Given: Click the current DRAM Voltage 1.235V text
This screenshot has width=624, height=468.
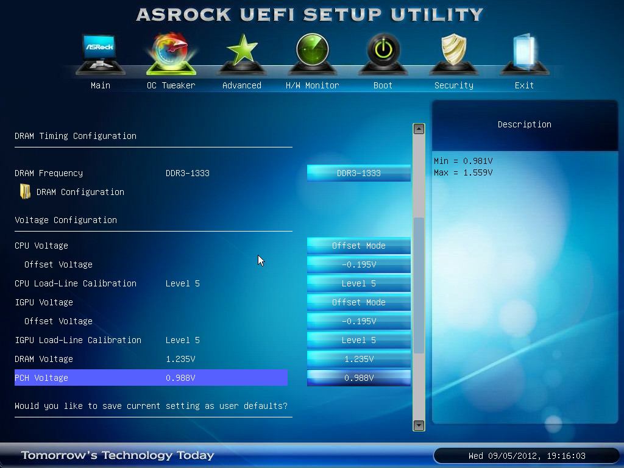Looking at the screenshot, I should click(x=180, y=359).
